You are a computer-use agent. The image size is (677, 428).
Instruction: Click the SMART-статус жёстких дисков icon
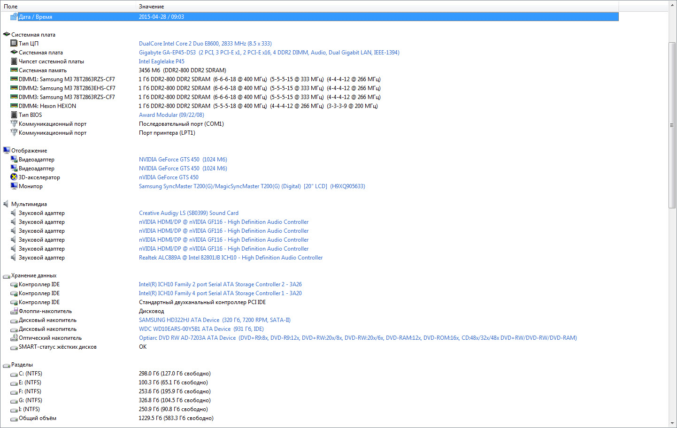click(x=14, y=347)
